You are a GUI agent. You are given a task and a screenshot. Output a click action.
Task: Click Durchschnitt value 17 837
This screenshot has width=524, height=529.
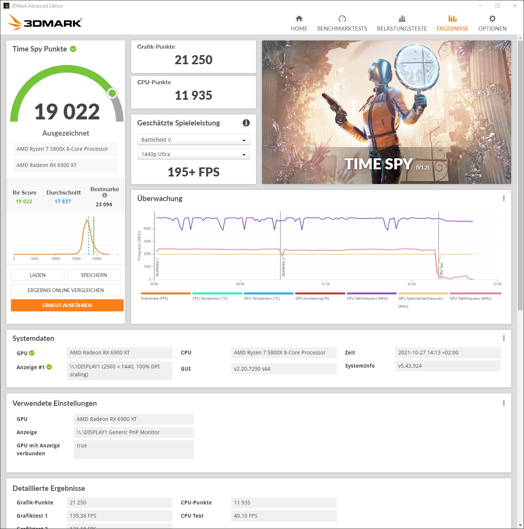(x=63, y=201)
